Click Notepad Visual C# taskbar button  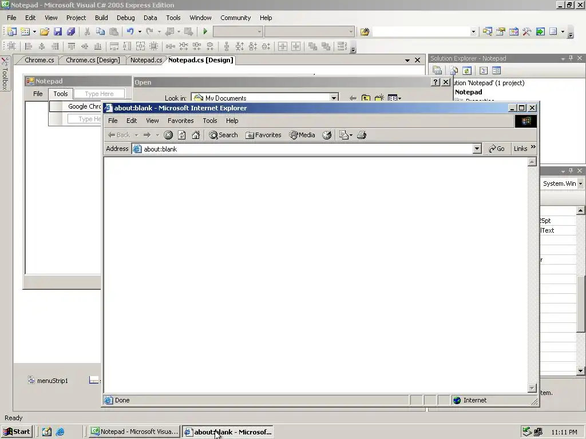[135, 432]
